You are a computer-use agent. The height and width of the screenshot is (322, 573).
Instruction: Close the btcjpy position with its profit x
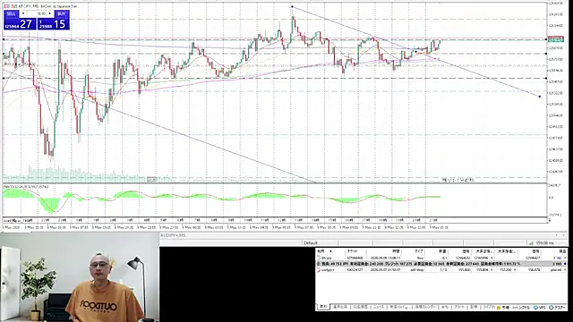[565, 258]
